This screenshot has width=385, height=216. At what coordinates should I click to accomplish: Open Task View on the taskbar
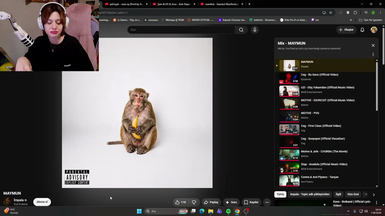point(193,211)
